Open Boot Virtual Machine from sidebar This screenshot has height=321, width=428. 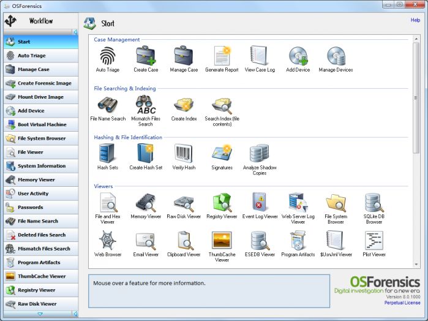(41, 124)
